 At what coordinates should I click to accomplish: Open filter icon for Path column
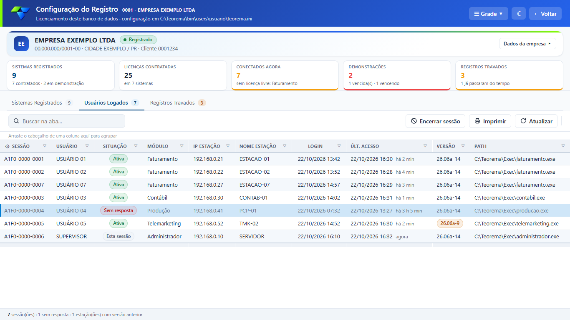tap(563, 146)
